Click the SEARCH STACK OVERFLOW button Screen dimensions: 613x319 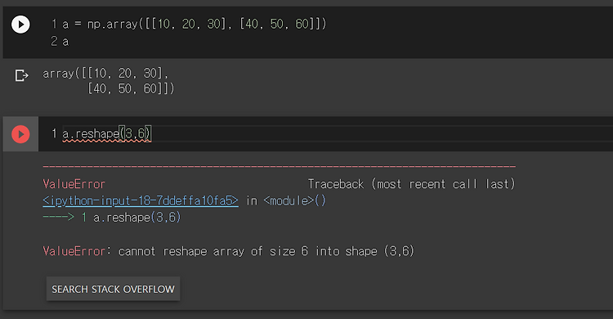coord(113,289)
